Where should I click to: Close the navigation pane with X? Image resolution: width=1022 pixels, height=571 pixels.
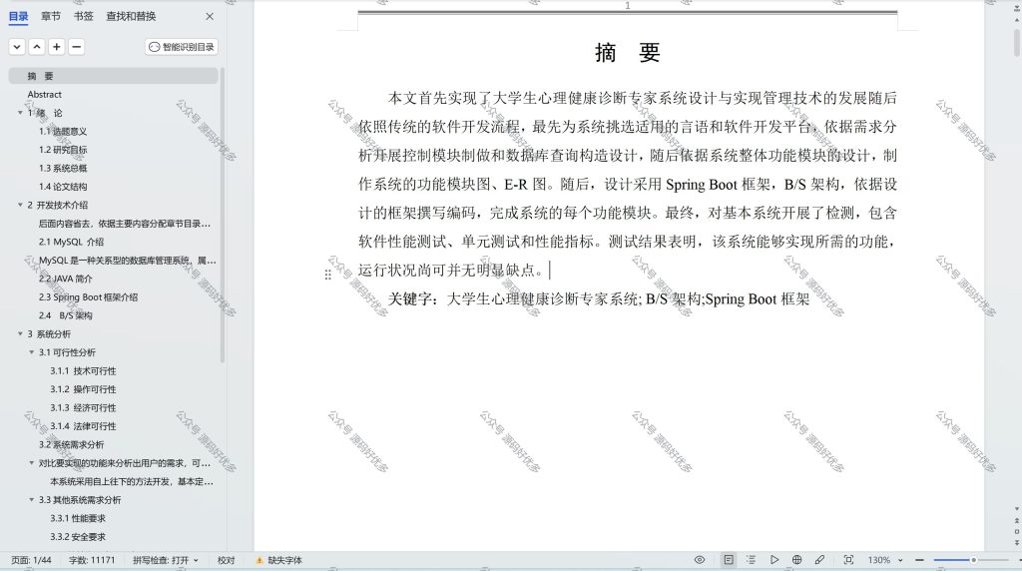click(x=210, y=16)
